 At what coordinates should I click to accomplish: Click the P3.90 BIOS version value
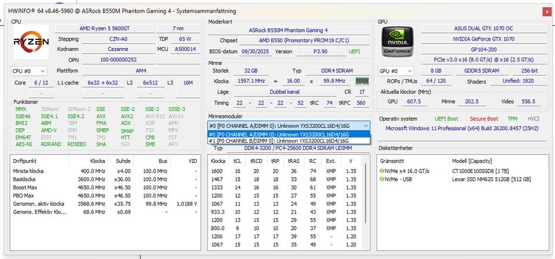pyautogui.click(x=320, y=51)
